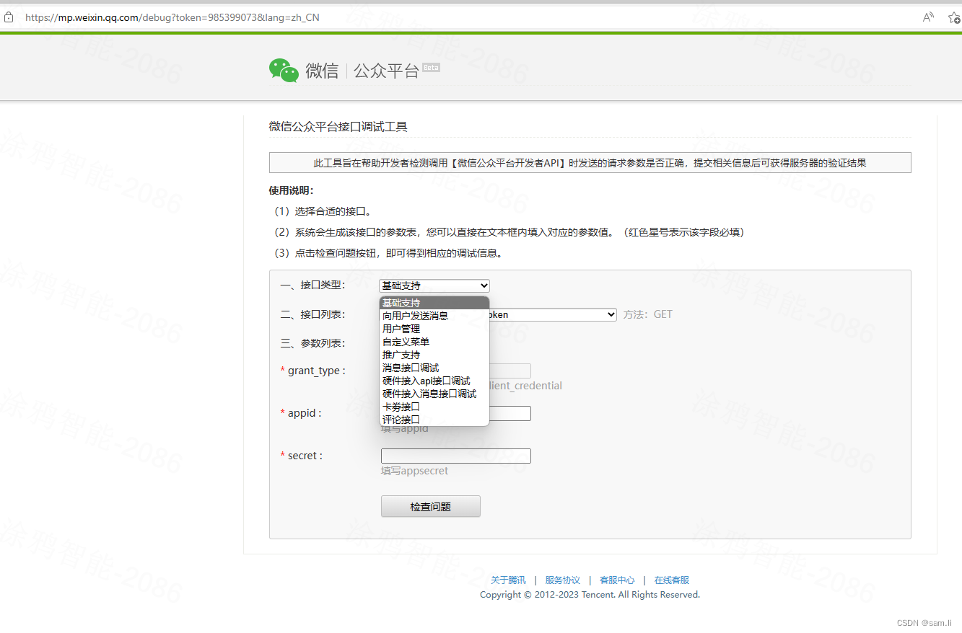Click the add to favorites star icon
The height and width of the screenshot is (633, 962).
[x=953, y=17]
